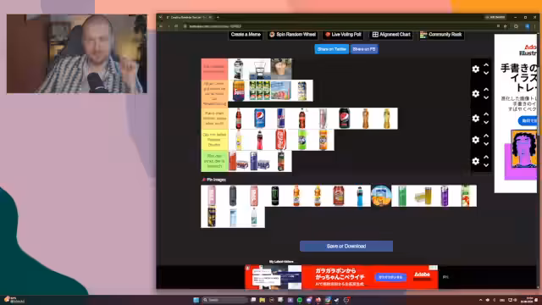
Task: Share the tier list on FB
Action: point(364,49)
